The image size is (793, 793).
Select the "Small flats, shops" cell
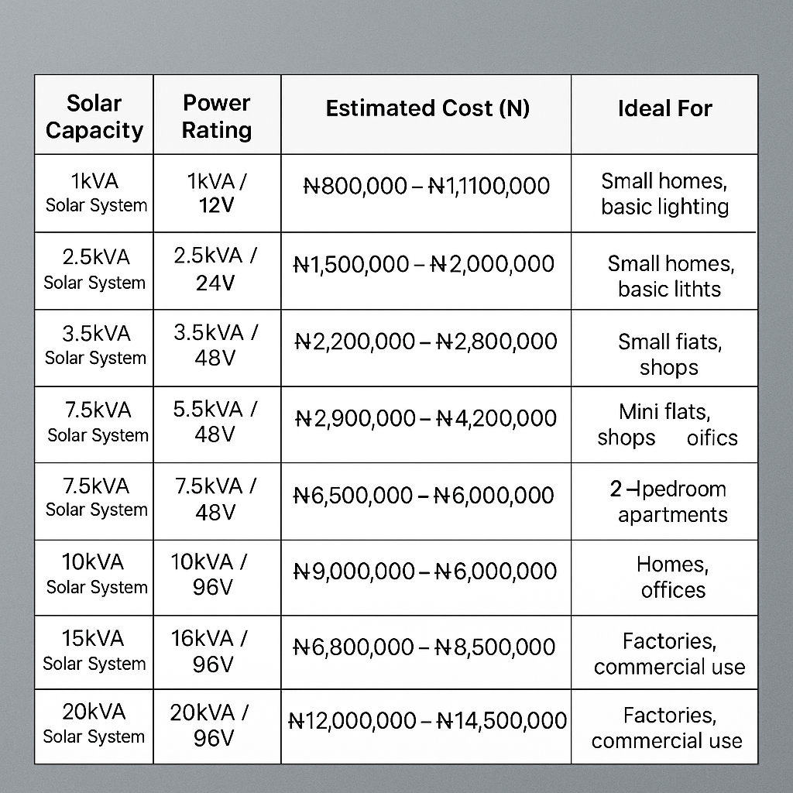669,354
